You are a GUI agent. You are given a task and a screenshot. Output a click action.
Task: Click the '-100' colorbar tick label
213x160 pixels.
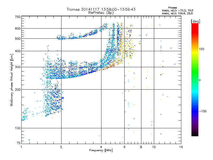pos(203,111)
